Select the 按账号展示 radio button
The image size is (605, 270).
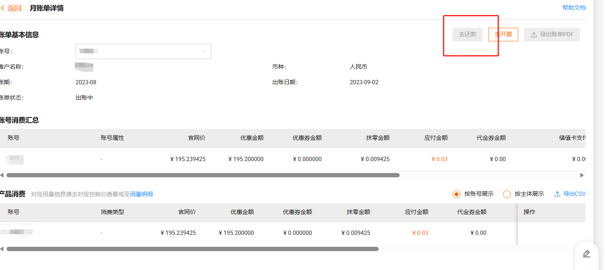(457, 194)
